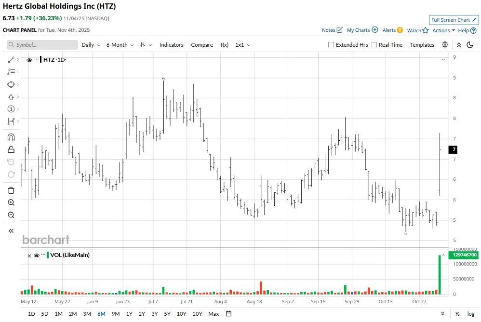This screenshot has height=322, width=481.
Task: Click the Notes edit icon
Action: (x=340, y=30)
